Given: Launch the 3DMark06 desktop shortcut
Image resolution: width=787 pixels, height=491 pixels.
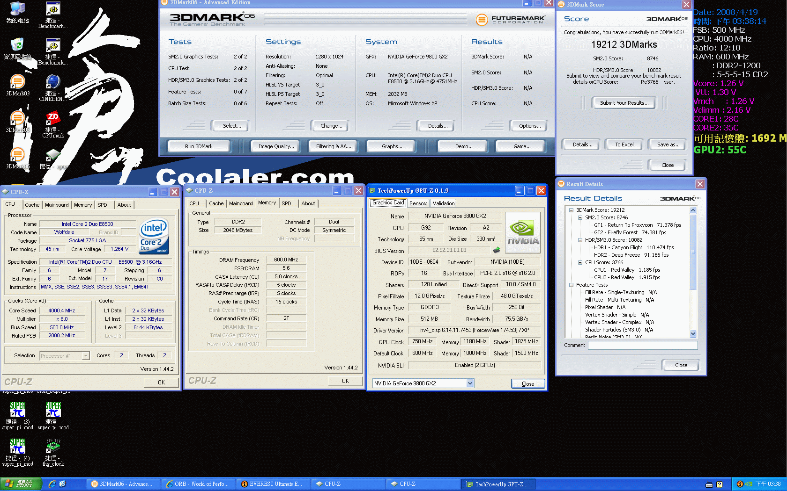Looking at the screenshot, I should tap(17, 158).
